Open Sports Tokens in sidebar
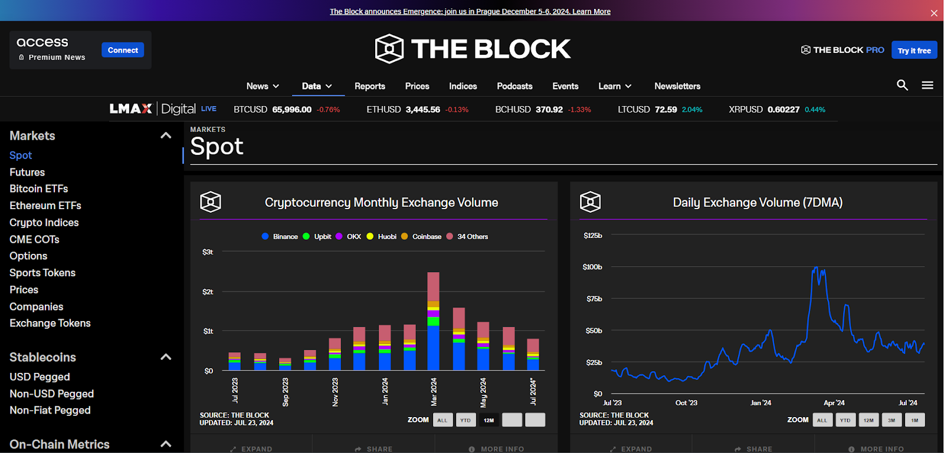Viewport: 944px width, 453px height. [x=42, y=273]
